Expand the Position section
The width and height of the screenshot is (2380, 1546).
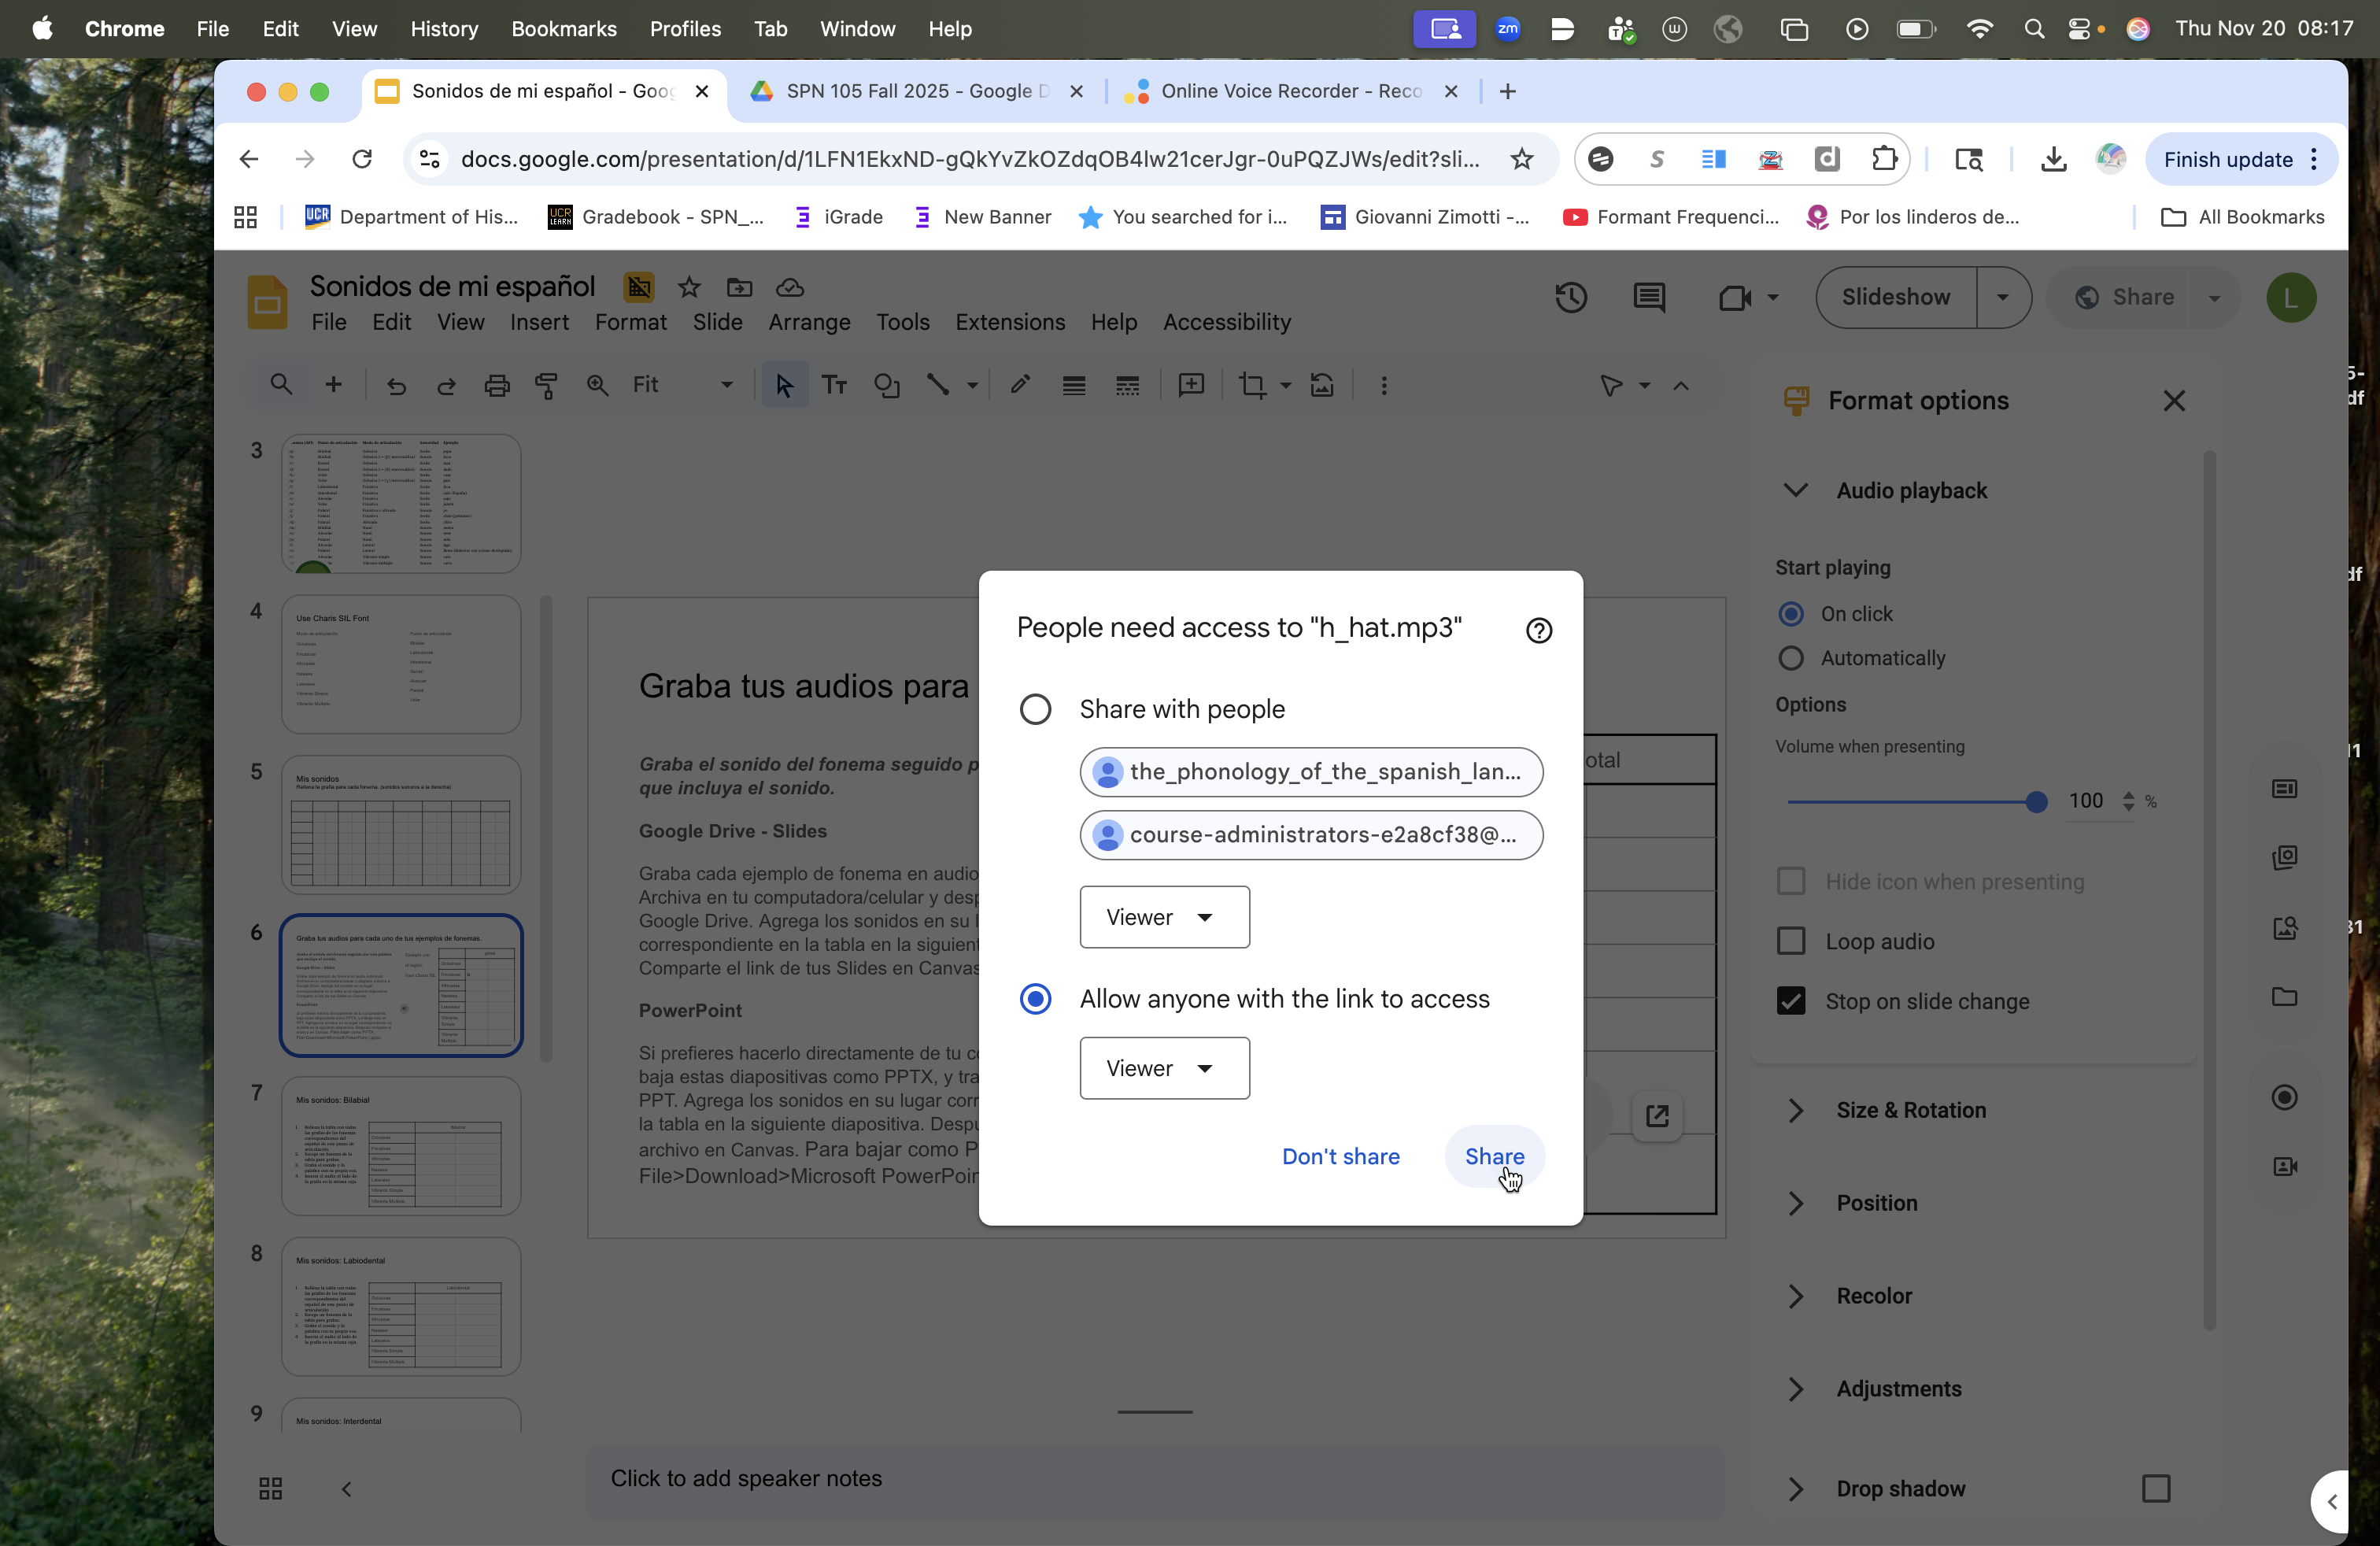pos(1795,1203)
